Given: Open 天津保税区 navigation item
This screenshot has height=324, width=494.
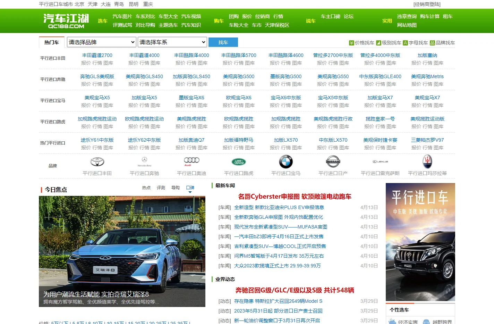Looking at the screenshot, I should pos(277,25).
